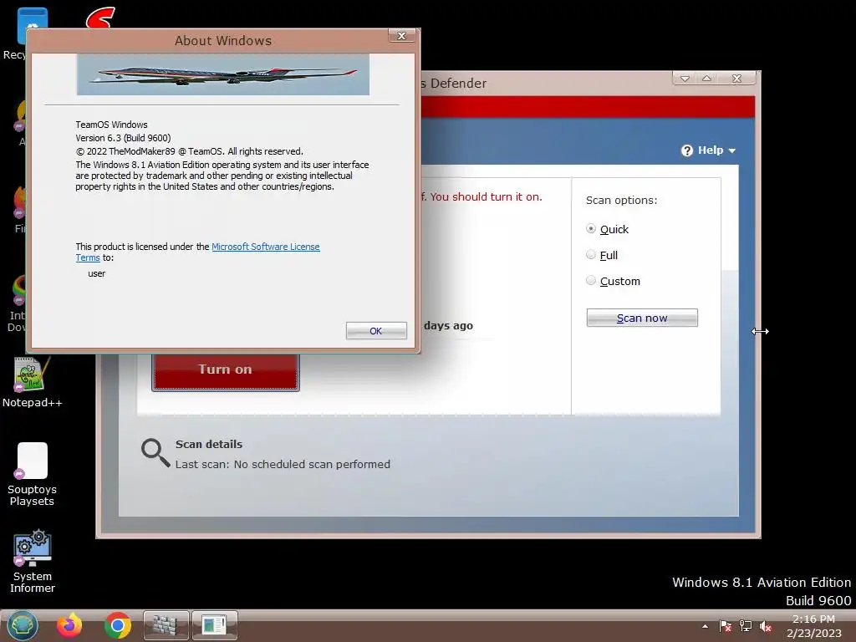
Task: Click the licensed 'user' name text
Action: point(97,273)
